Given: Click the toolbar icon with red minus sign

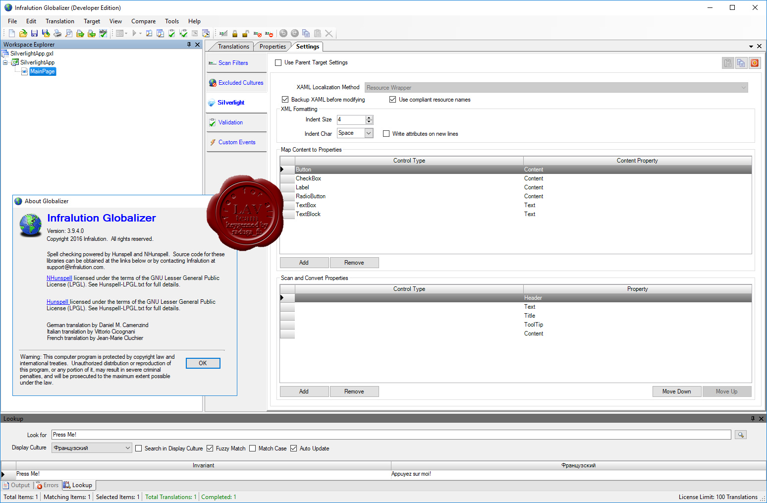Looking at the screenshot, I should pyautogui.click(x=269, y=33).
